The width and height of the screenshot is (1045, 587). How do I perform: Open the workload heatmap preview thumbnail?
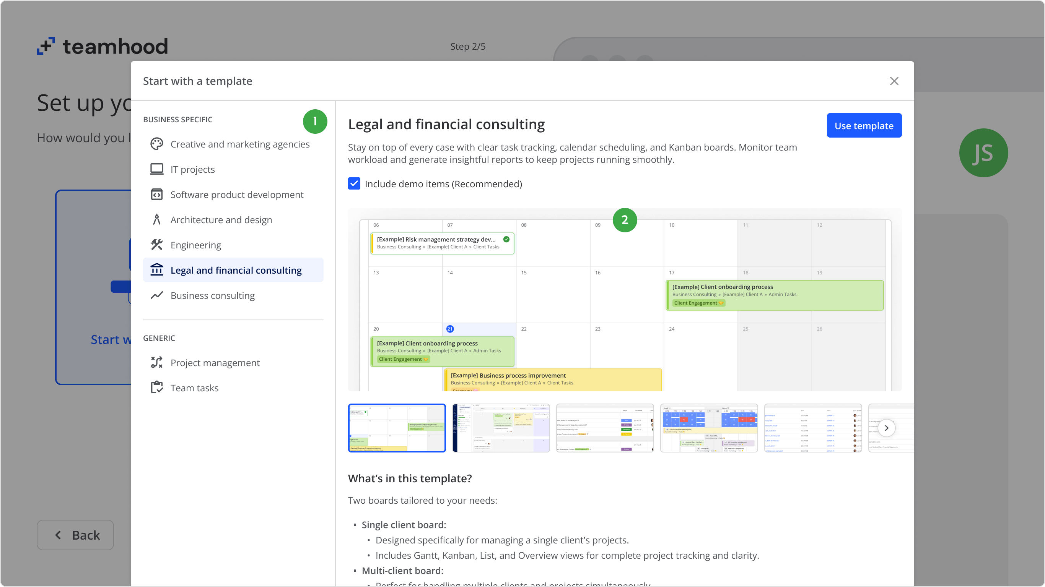708,428
